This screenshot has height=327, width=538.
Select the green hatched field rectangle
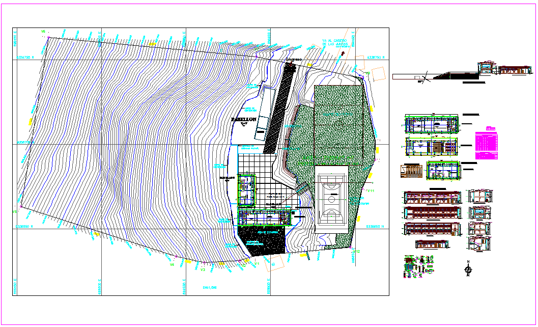pyautogui.click(x=339, y=122)
